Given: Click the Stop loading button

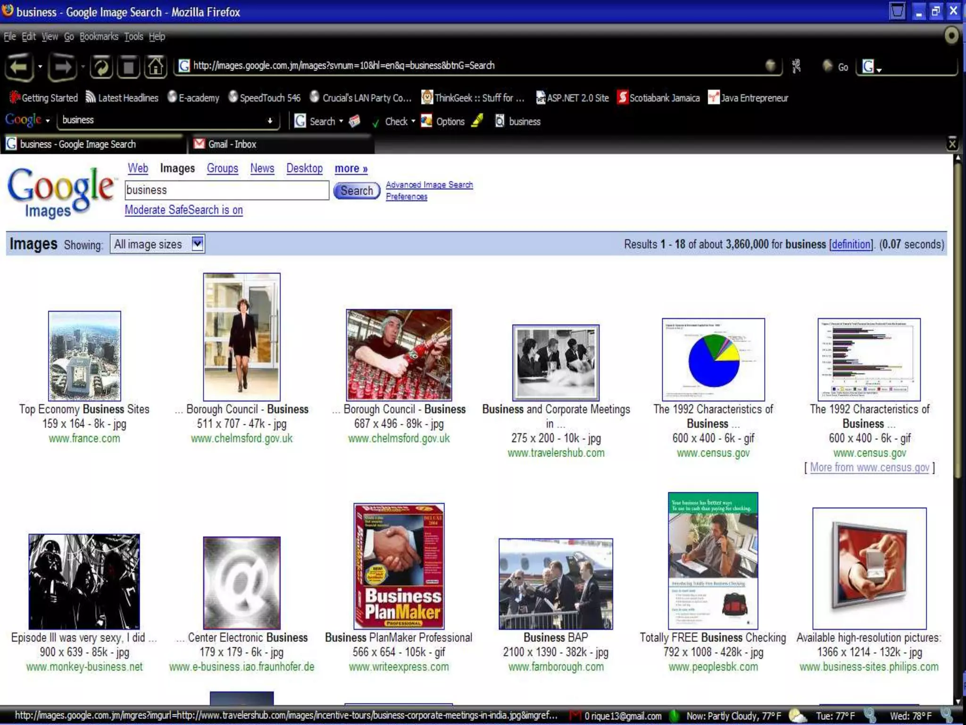Looking at the screenshot, I should coord(129,67).
